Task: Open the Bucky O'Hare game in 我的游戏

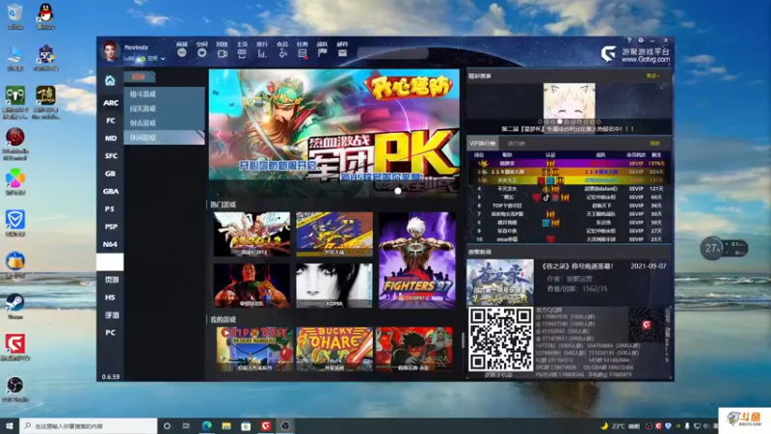Action: (x=334, y=349)
